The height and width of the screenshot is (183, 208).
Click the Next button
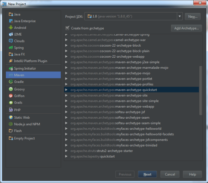point(147,174)
